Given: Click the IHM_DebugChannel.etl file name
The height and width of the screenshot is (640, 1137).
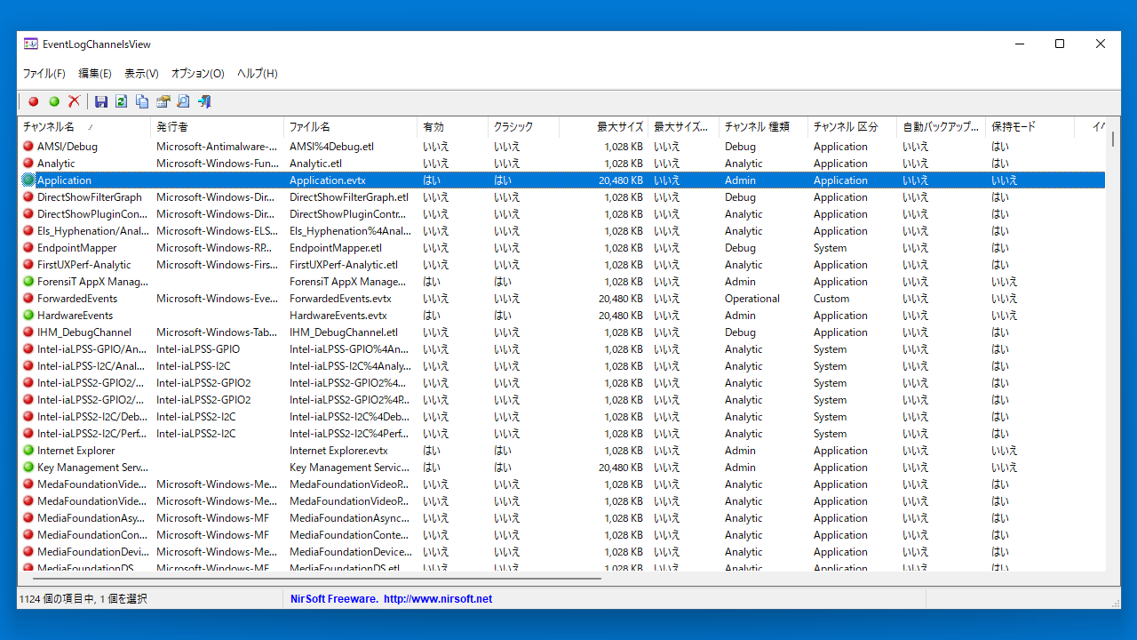Looking at the screenshot, I should coord(344,332).
